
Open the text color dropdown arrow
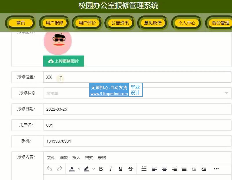click(79, 169)
